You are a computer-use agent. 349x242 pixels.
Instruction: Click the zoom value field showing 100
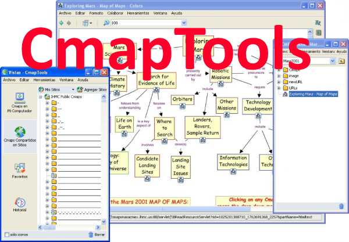click(x=146, y=23)
